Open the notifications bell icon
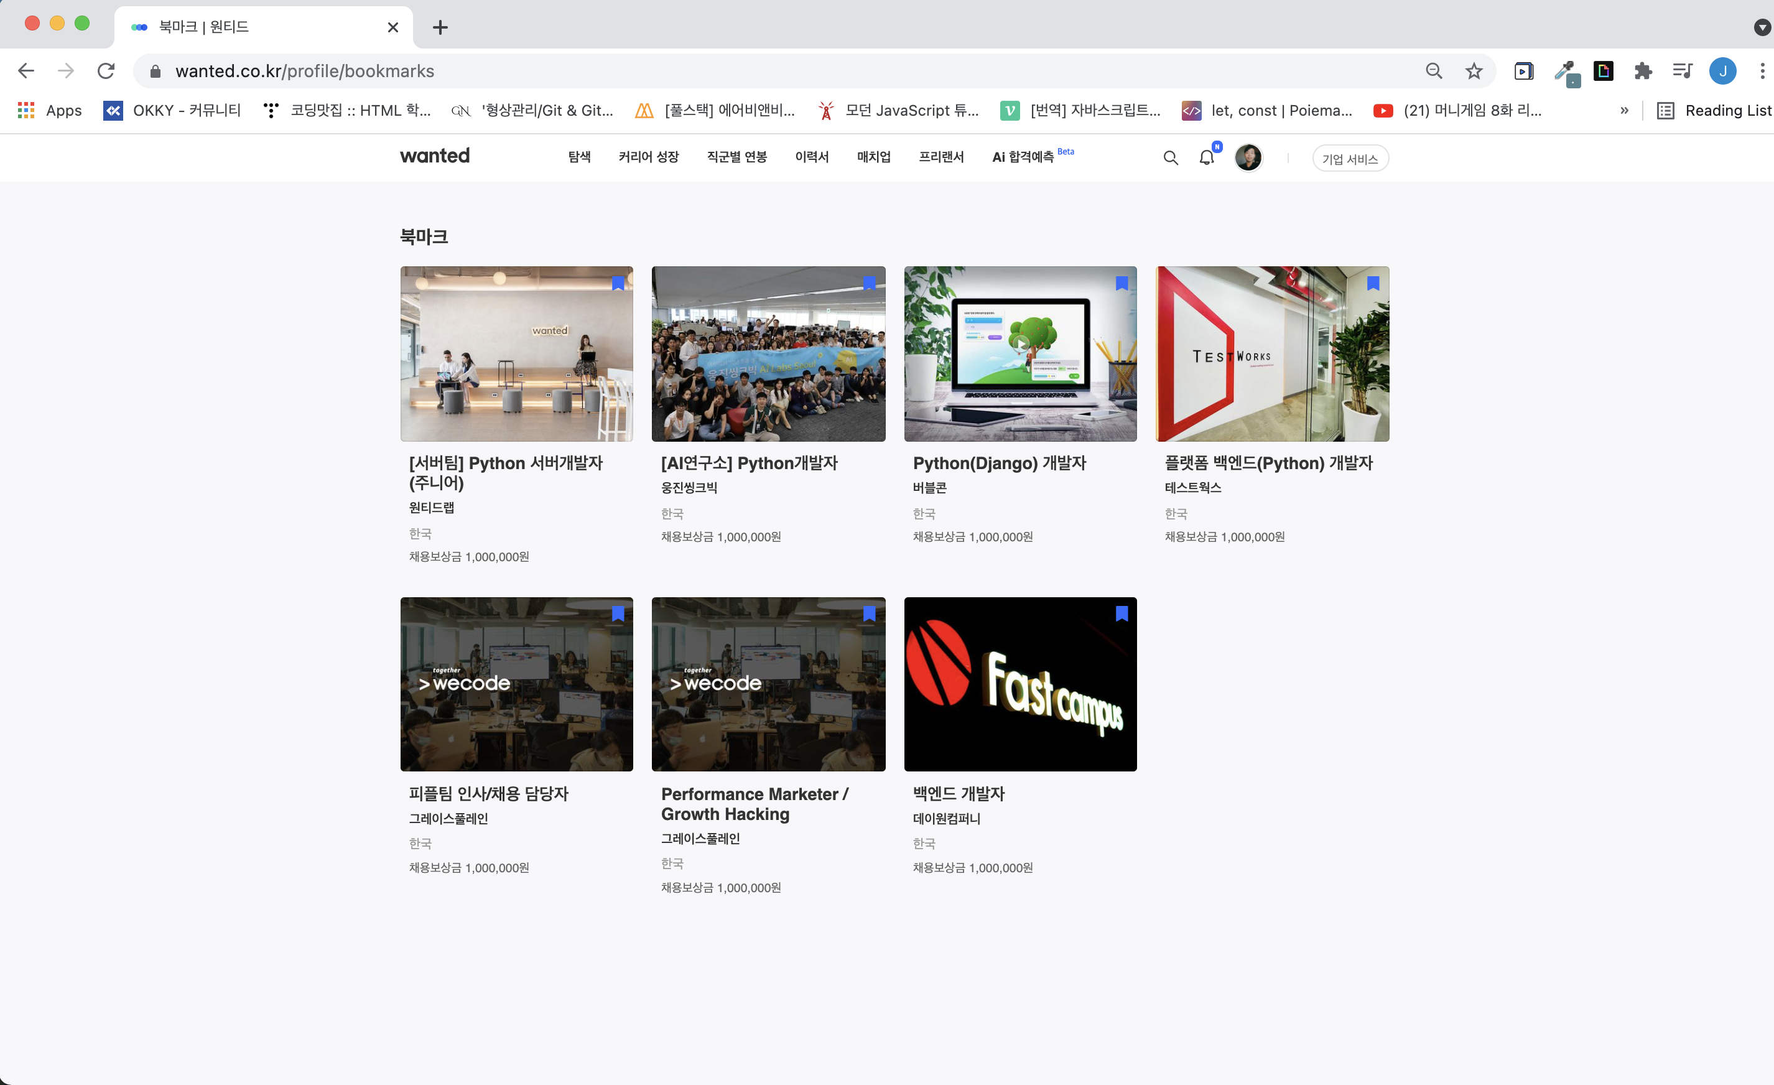Image resolution: width=1774 pixels, height=1085 pixels. pyautogui.click(x=1207, y=157)
